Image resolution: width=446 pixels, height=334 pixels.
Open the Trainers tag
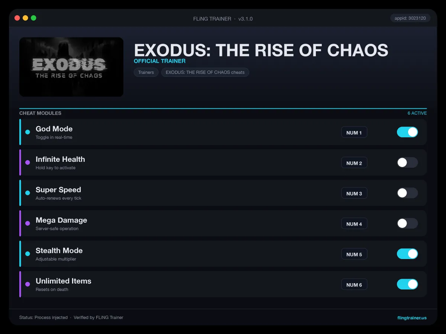pos(146,72)
